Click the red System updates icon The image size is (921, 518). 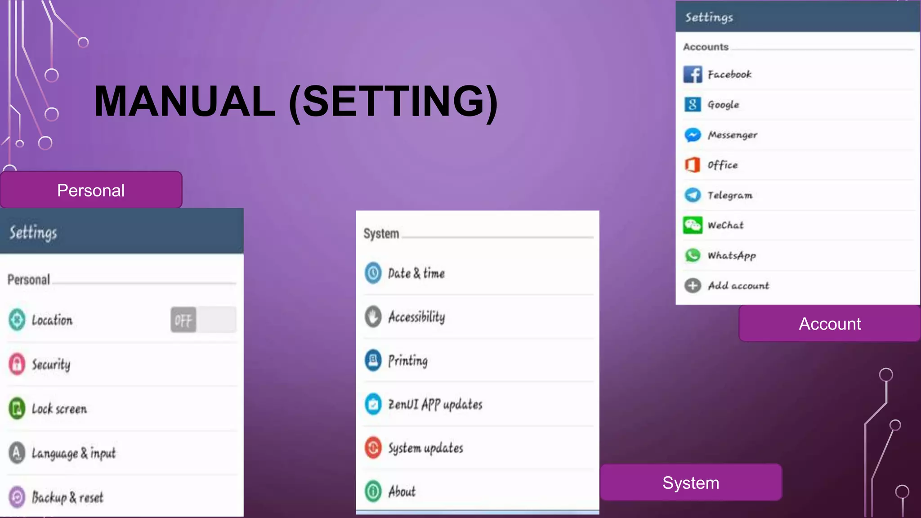click(x=373, y=448)
